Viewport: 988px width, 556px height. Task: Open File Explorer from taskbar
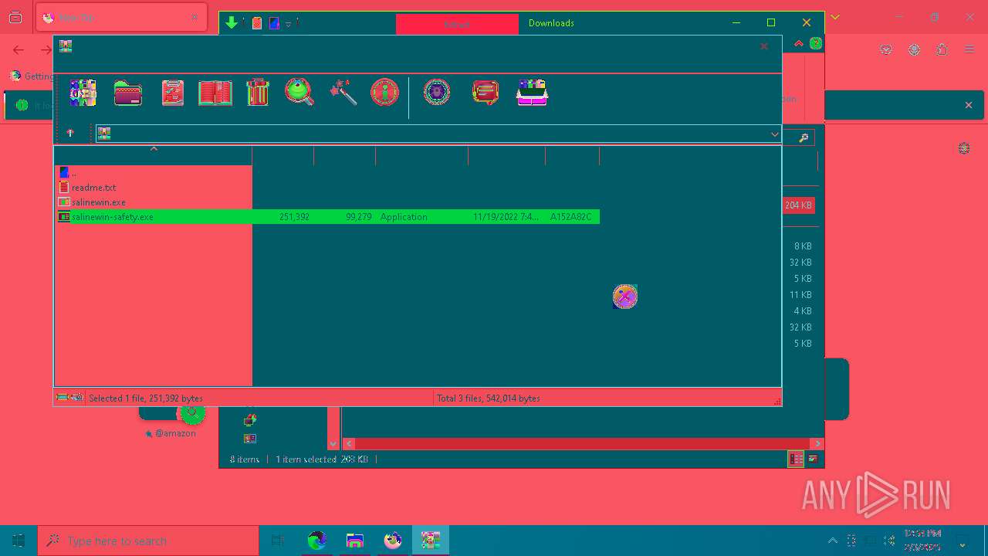pos(355,541)
